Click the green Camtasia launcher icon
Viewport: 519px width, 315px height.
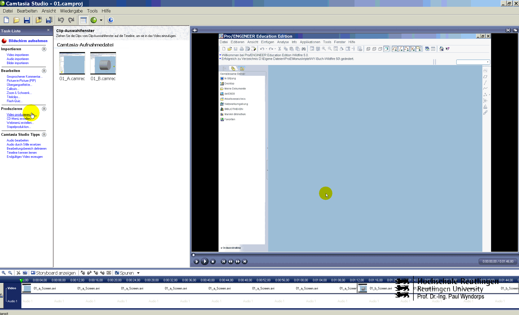[94, 20]
